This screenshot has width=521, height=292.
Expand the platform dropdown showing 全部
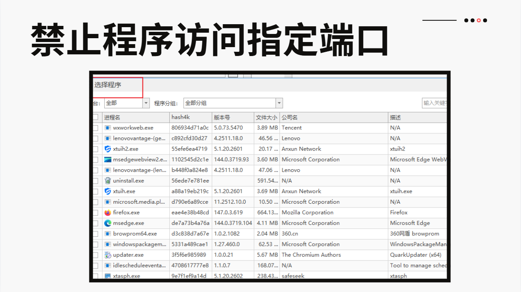click(x=146, y=103)
